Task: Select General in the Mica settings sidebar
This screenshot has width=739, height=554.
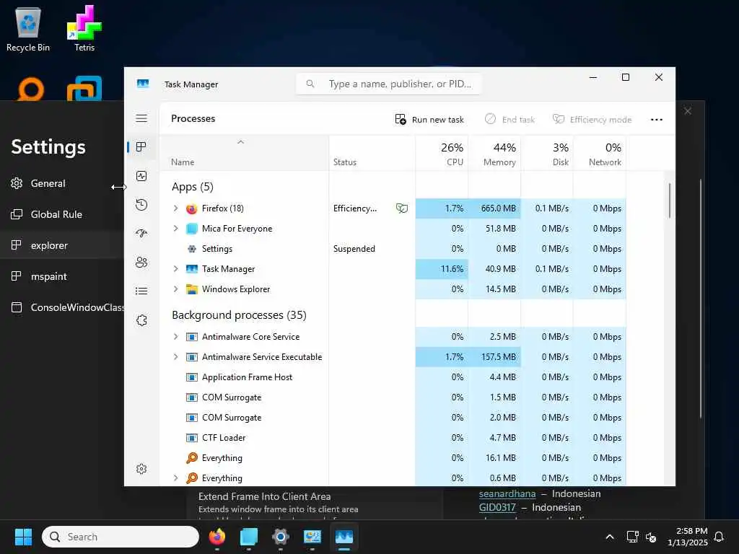Action: pos(61,183)
